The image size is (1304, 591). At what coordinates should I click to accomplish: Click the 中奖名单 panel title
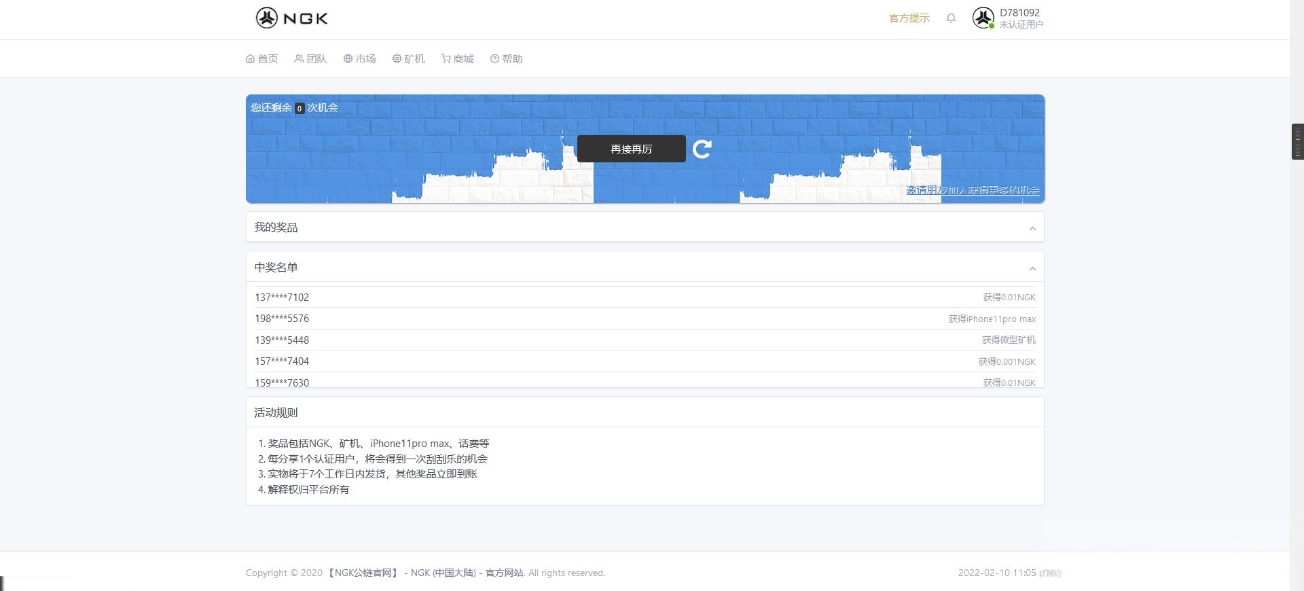pyautogui.click(x=276, y=268)
